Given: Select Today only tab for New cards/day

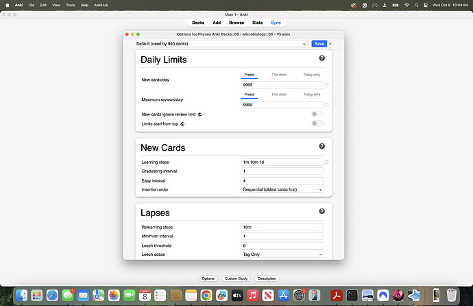Looking at the screenshot, I should 312,75.
